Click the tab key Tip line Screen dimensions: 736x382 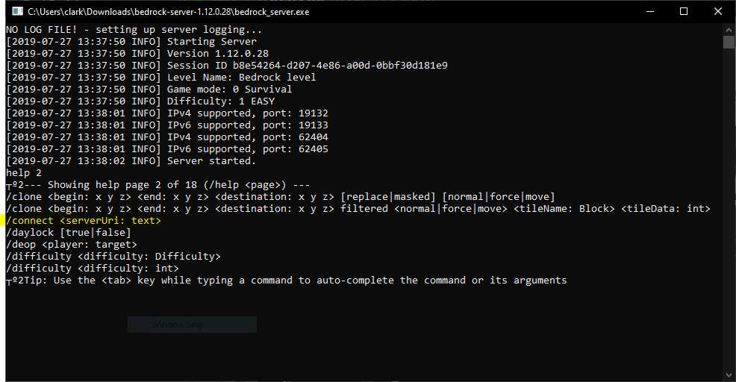(x=287, y=281)
